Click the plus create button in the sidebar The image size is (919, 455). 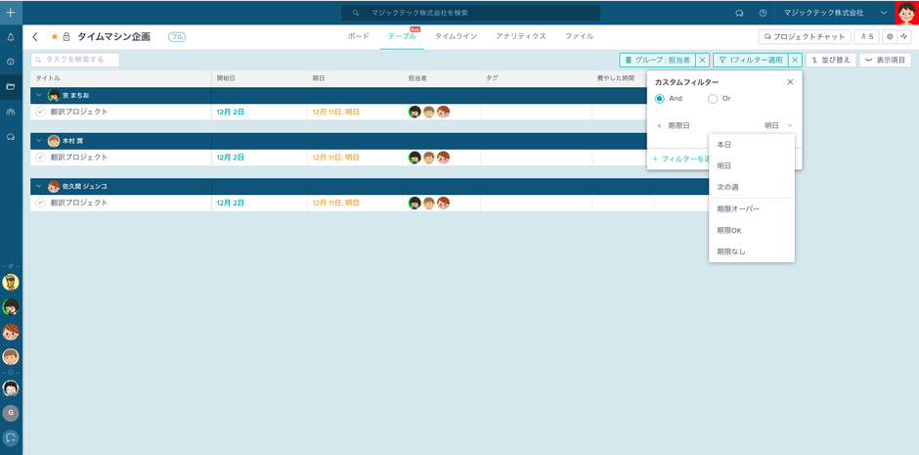point(11,13)
